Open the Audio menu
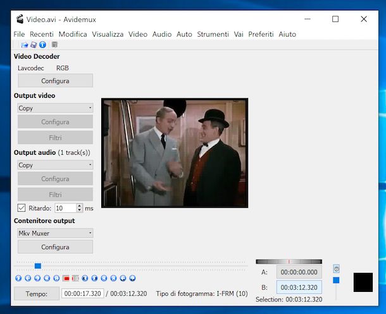This screenshot has width=386, height=314. tap(162, 34)
